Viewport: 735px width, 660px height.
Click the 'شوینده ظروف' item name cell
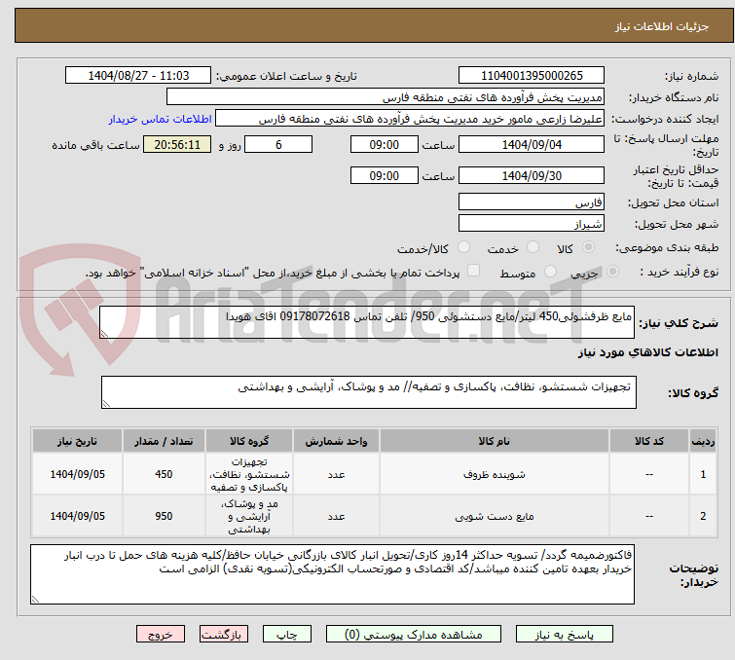click(495, 474)
